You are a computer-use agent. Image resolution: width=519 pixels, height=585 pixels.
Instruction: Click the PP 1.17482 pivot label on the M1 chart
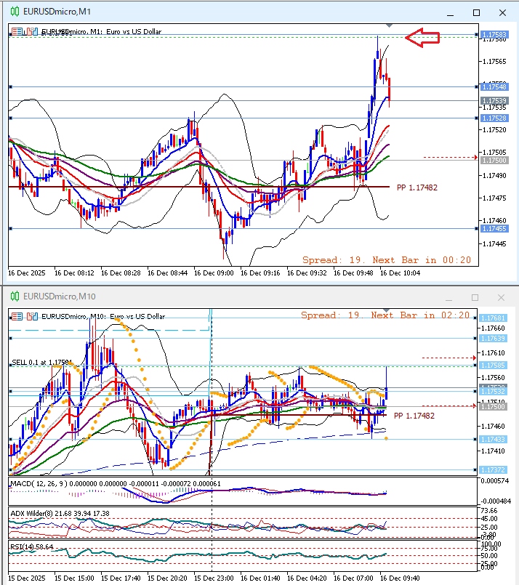(x=417, y=187)
